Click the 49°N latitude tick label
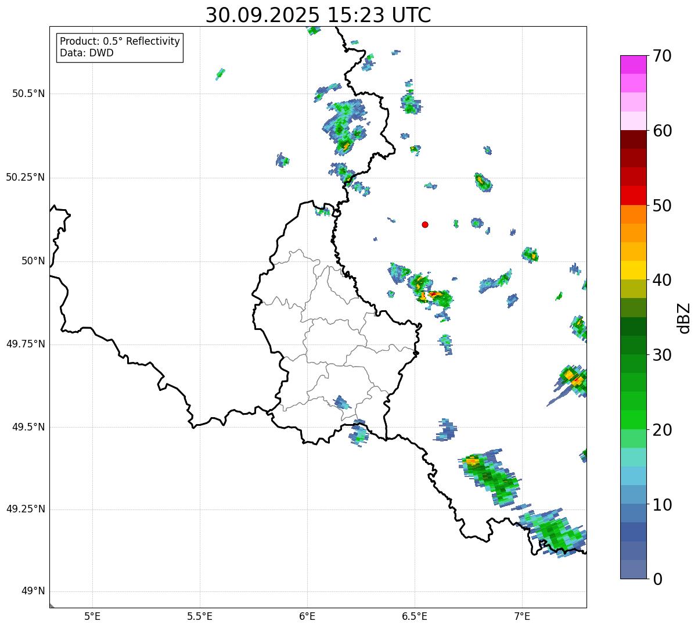Viewport: 698px width, 628px height. click(x=33, y=591)
